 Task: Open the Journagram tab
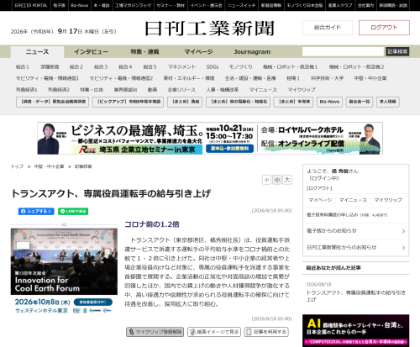tap(252, 52)
